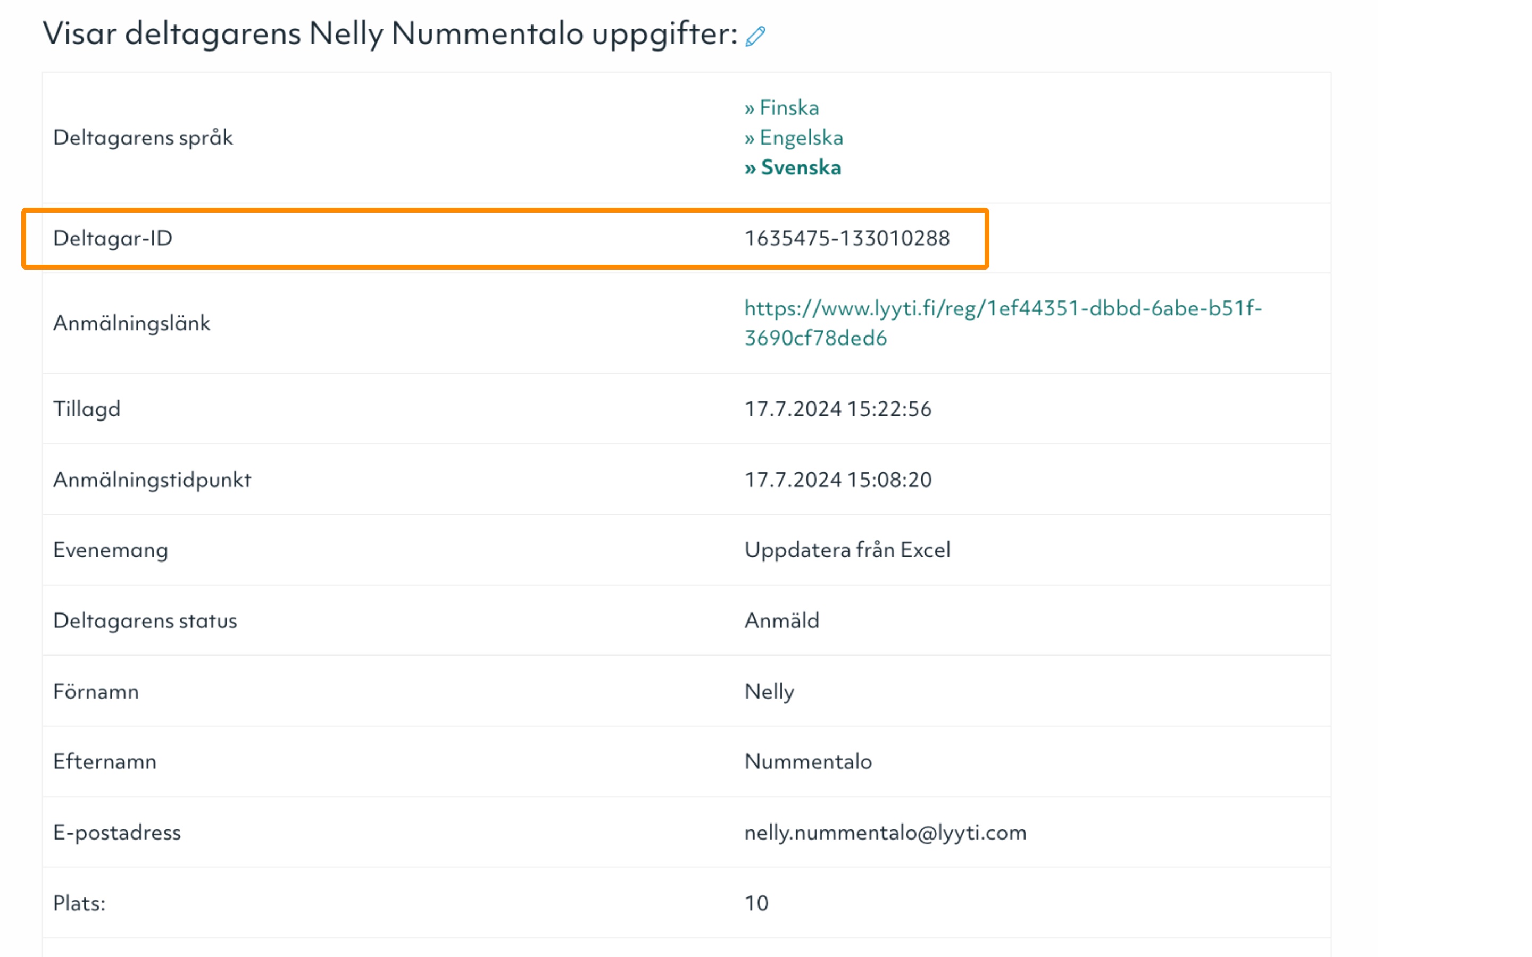Viewport: 1532px width, 957px height.
Task: Click the pencil edit icon beside heading
Action: [x=755, y=36]
